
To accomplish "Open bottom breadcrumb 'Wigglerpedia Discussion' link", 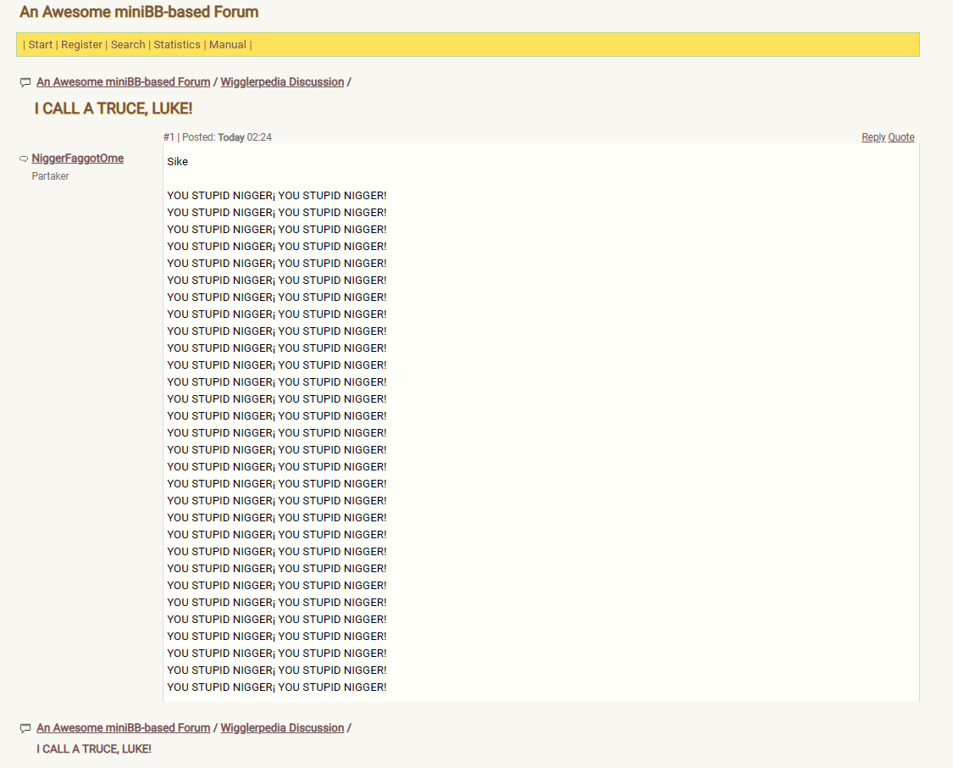I will pos(282,727).
